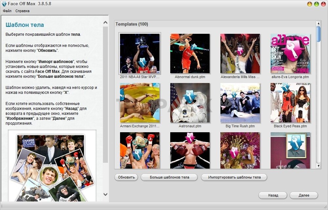Click the Обновить button
Screen dimensions: 328x210
pos(126,177)
